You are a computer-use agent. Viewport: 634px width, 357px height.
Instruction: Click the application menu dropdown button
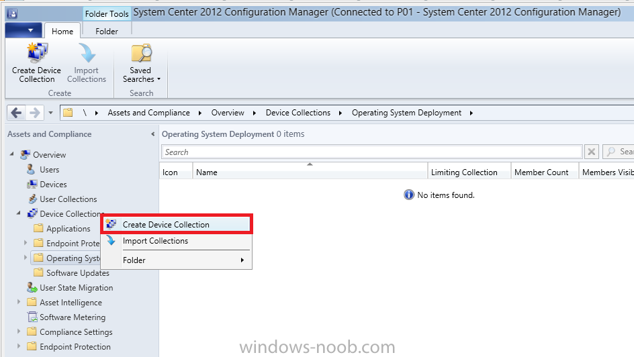pyautogui.click(x=24, y=31)
